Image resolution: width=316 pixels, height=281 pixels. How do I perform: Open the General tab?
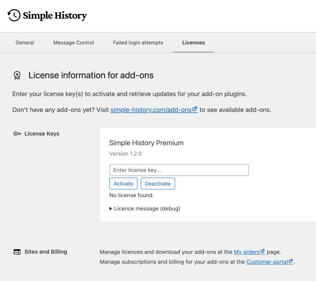click(25, 43)
